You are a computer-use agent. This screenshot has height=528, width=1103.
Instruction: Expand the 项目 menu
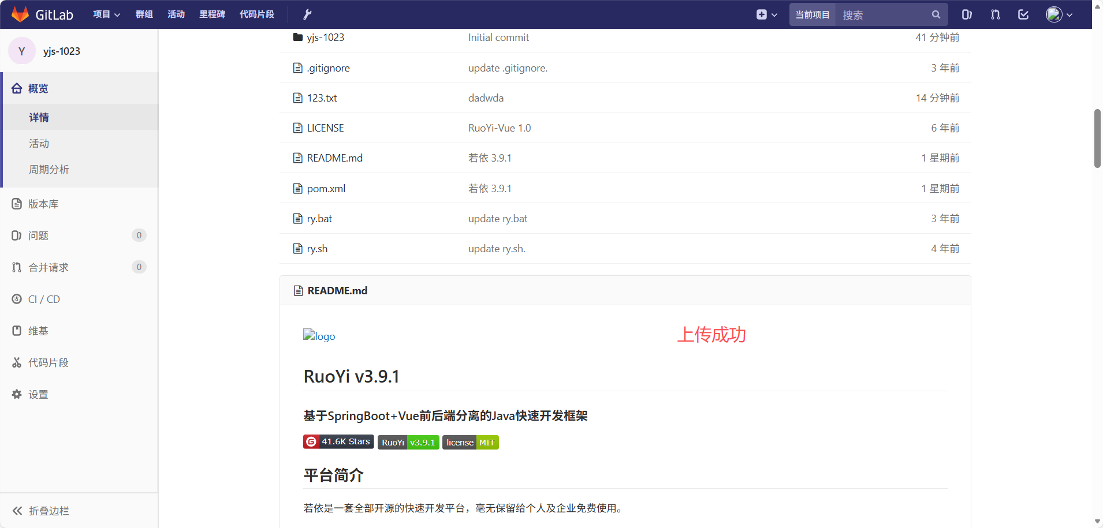(106, 14)
